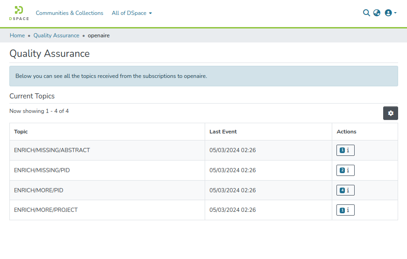Click the Last Event column header
Viewport: 407px width, 259px height.
pyautogui.click(x=223, y=132)
